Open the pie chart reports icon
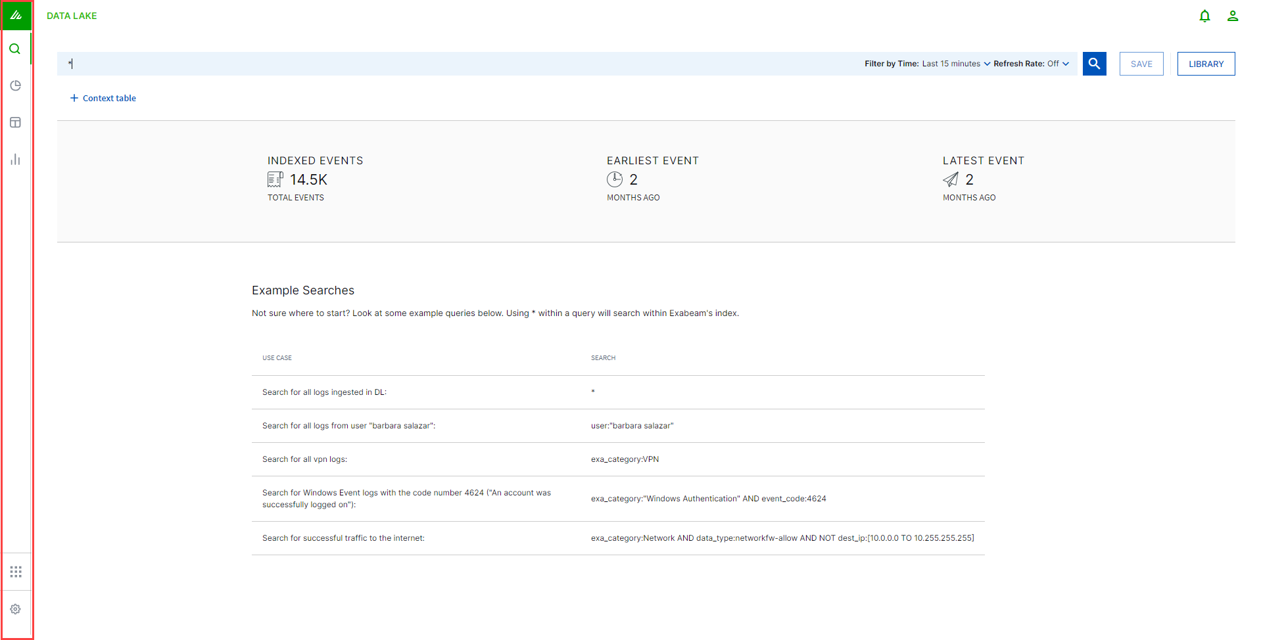Viewport: 1261px width, 640px height. coord(16,85)
